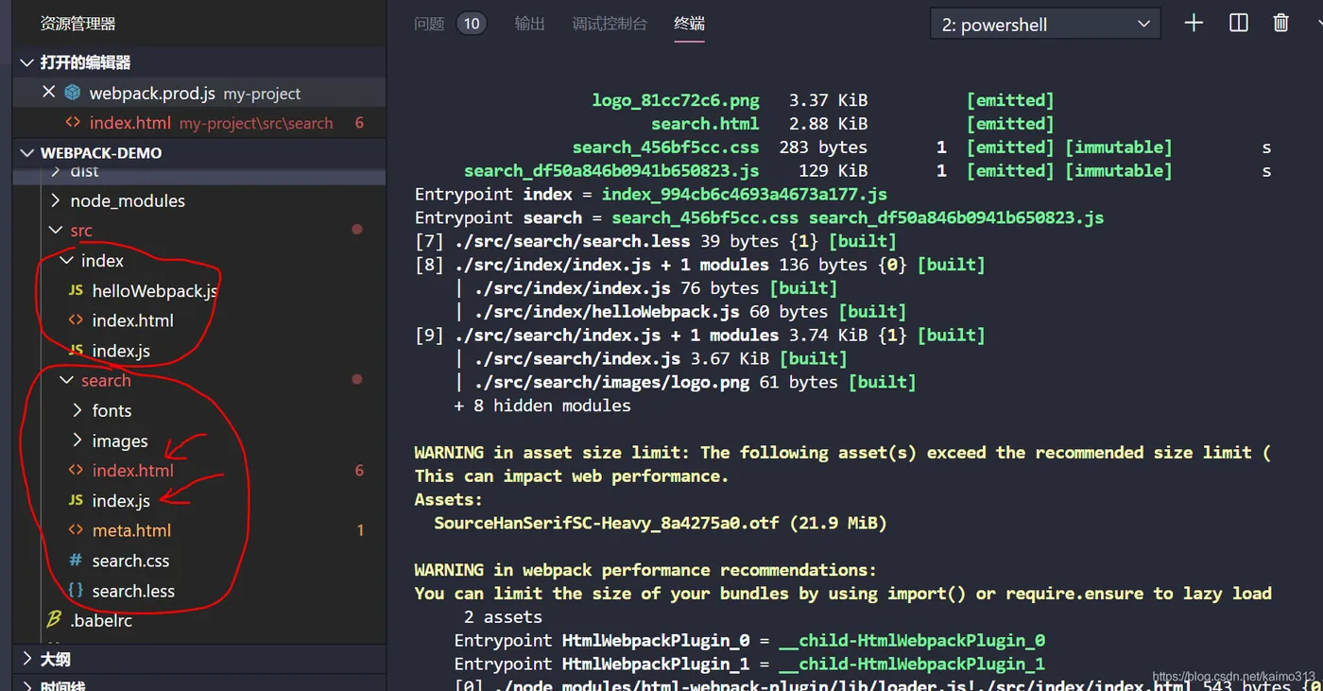The height and width of the screenshot is (691, 1323).
Task: Open index.html in the index folder
Action: point(133,320)
